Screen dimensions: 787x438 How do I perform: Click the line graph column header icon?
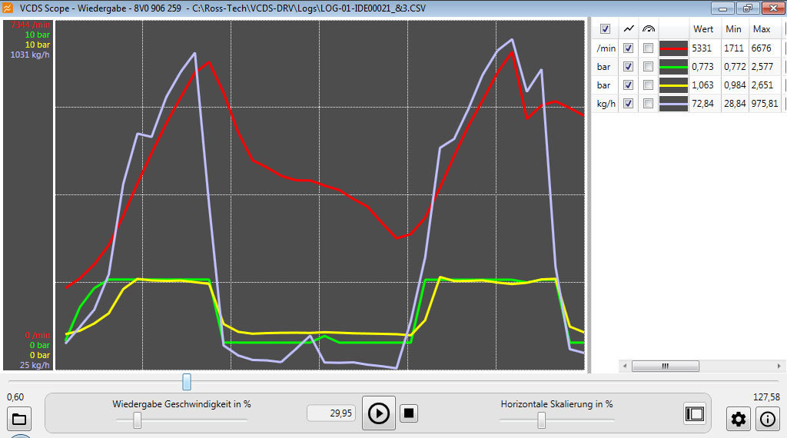(x=629, y=29)
